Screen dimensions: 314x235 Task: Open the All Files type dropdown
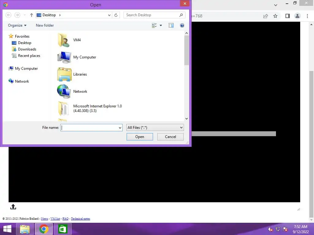click(x=155, y=128)
